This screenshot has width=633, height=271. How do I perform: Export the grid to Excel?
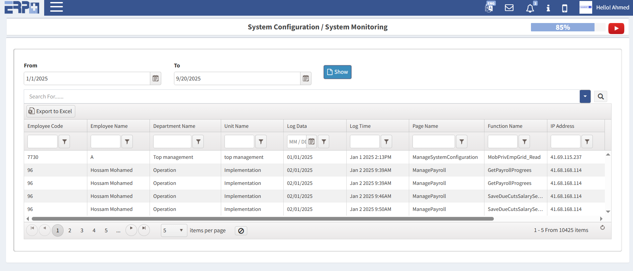pos(51,111)
